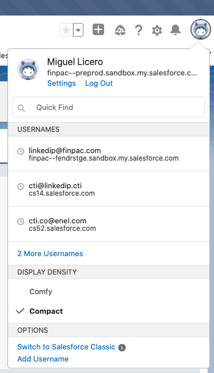Viewport: 214px width, 373px height.
Task: Click the clock icon beside linkedip@finpac.com
Action: 21,151
